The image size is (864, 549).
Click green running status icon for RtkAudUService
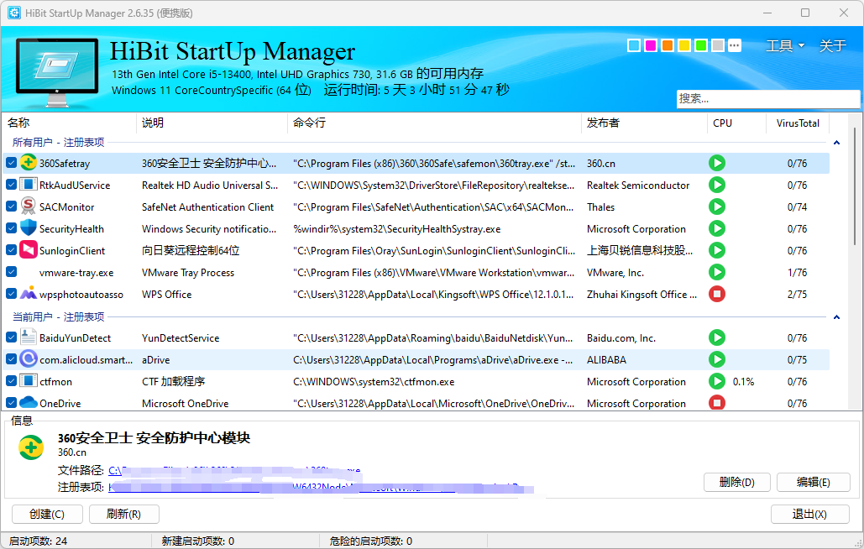tap(717, 185)
